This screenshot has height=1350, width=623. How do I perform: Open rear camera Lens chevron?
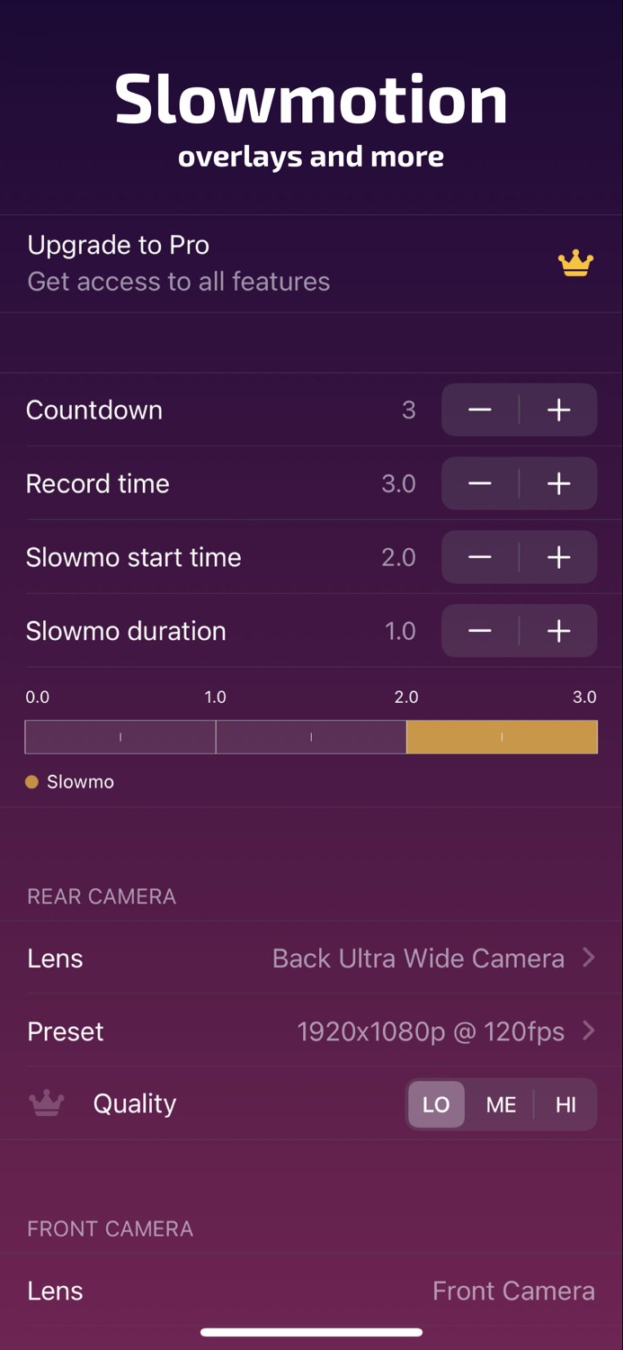(589, 958)
